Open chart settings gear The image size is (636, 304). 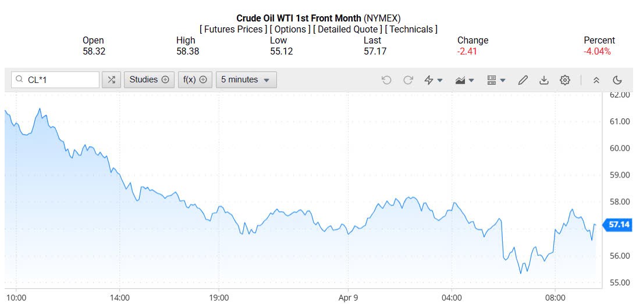click(564, 80)
